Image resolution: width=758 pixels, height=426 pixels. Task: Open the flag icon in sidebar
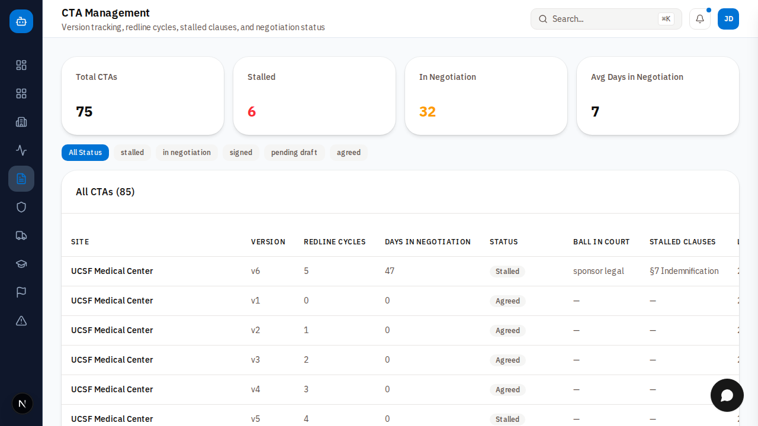[21, 292]
